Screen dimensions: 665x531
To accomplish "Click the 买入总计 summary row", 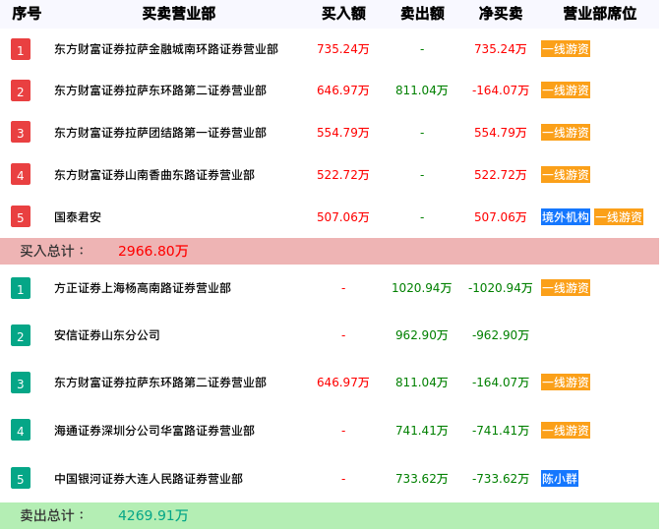I will pos(330,251).
